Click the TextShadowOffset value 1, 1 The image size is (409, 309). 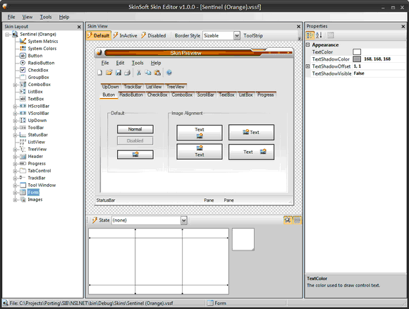[358, 66]
